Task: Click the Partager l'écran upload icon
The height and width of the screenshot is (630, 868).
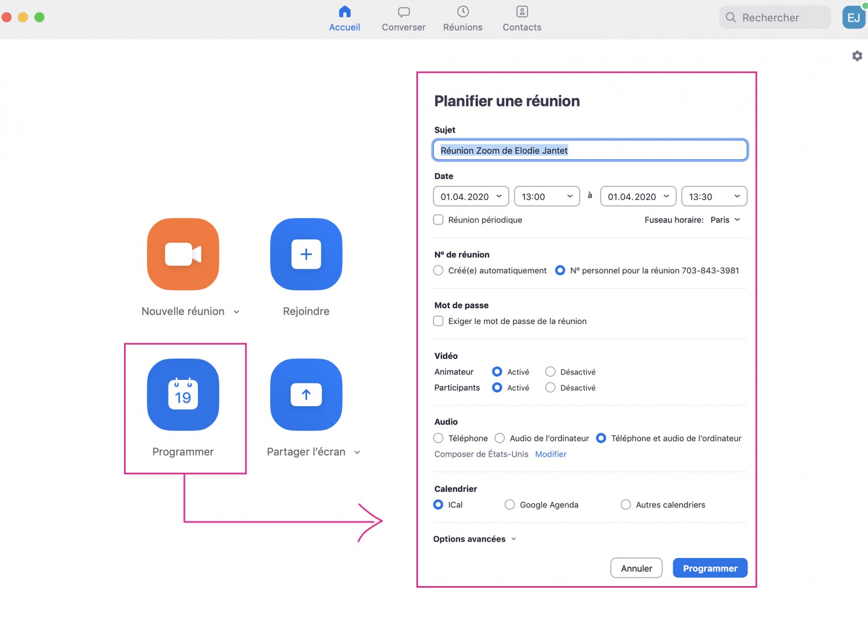Action: 306,395
